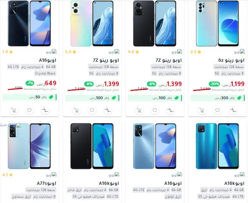The height and width of the screenshot is (203, 248).
Task: Add Oppo Reno 6z to cart
Action: 202,110
